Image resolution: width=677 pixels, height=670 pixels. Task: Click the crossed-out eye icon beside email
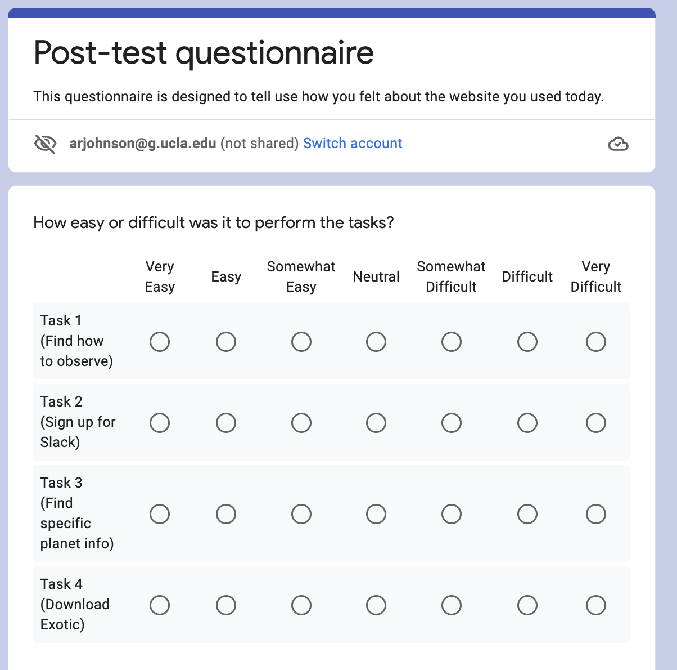click(x=45, y=144)
